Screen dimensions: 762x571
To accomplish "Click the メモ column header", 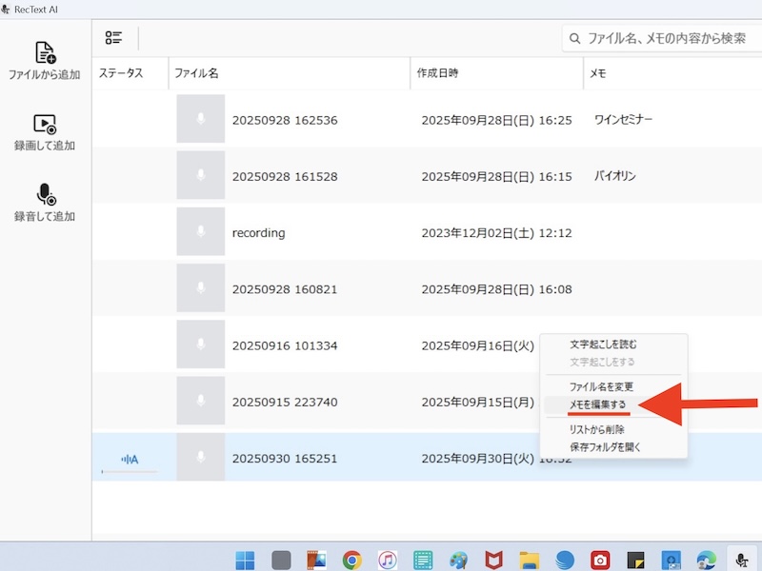I will click(x=598, y=73).
